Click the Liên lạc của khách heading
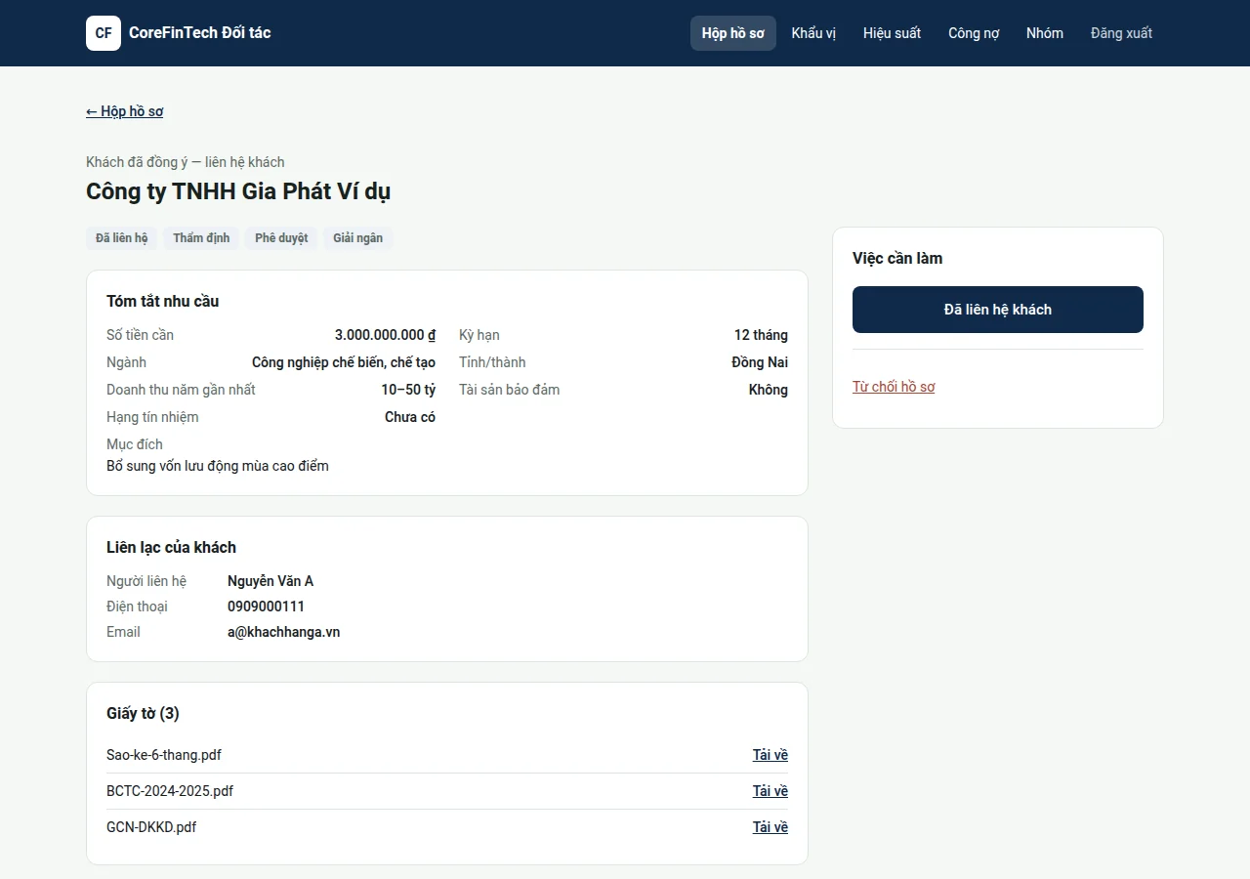 tap(171, 548)
